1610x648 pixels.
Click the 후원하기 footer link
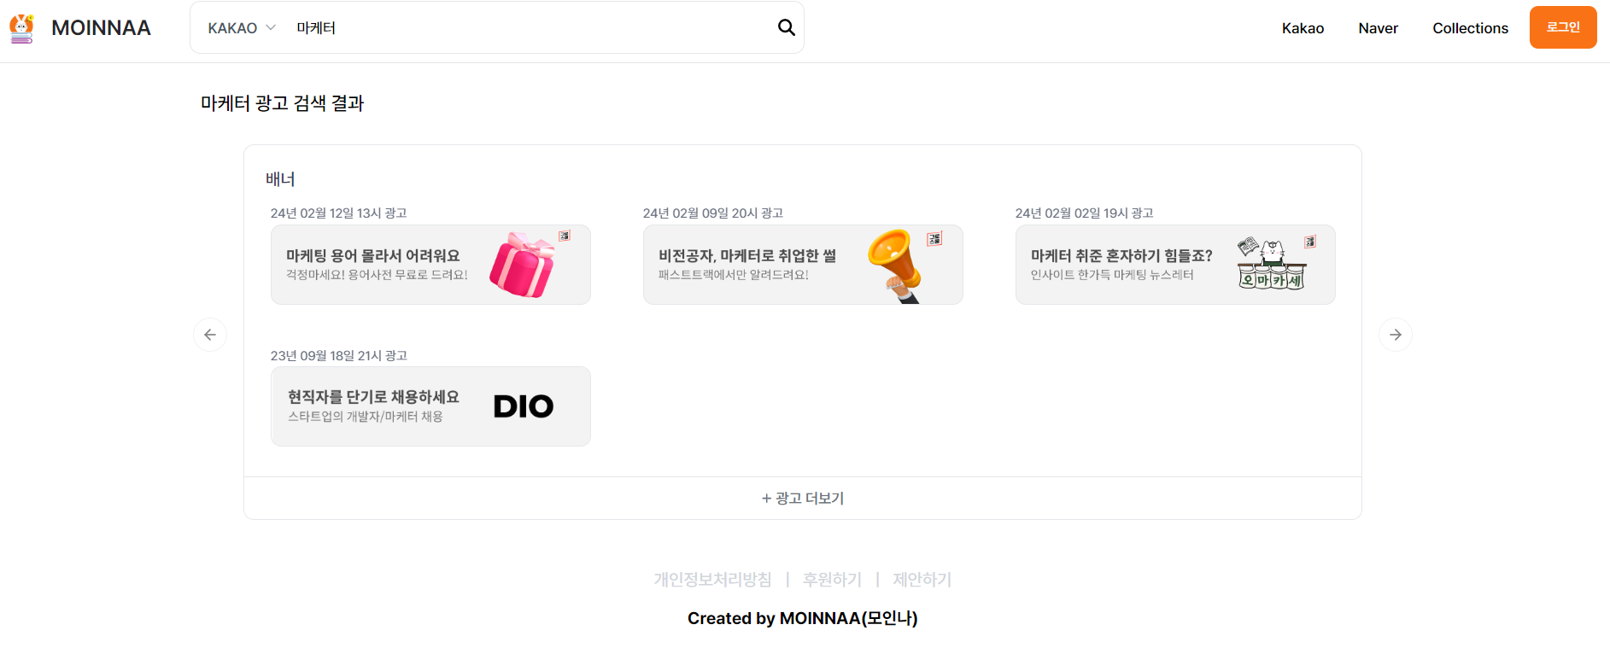pos(831,579)
